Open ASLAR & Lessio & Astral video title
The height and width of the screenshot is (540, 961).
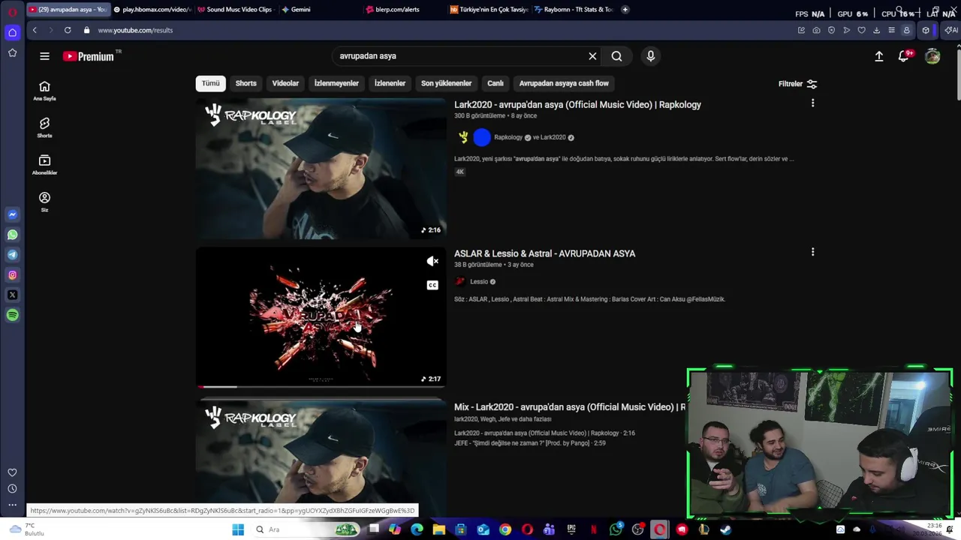544,253
